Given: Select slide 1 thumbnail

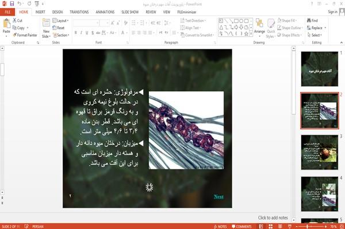Looking at the screenshot, I should (x=320, y=69).
